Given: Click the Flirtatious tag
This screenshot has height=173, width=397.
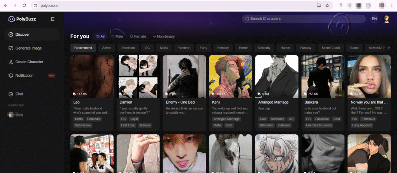Looking at the screenshot, I should 368,119.
